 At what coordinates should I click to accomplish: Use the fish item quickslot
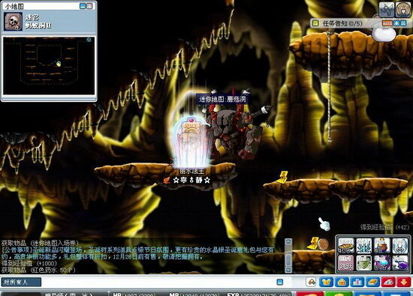pyautogui.click(x=346, y=246)
